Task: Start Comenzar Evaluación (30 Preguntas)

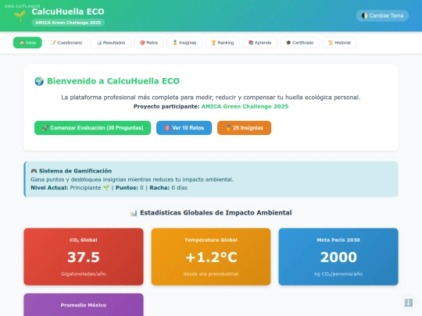Action: click(92, 128)
